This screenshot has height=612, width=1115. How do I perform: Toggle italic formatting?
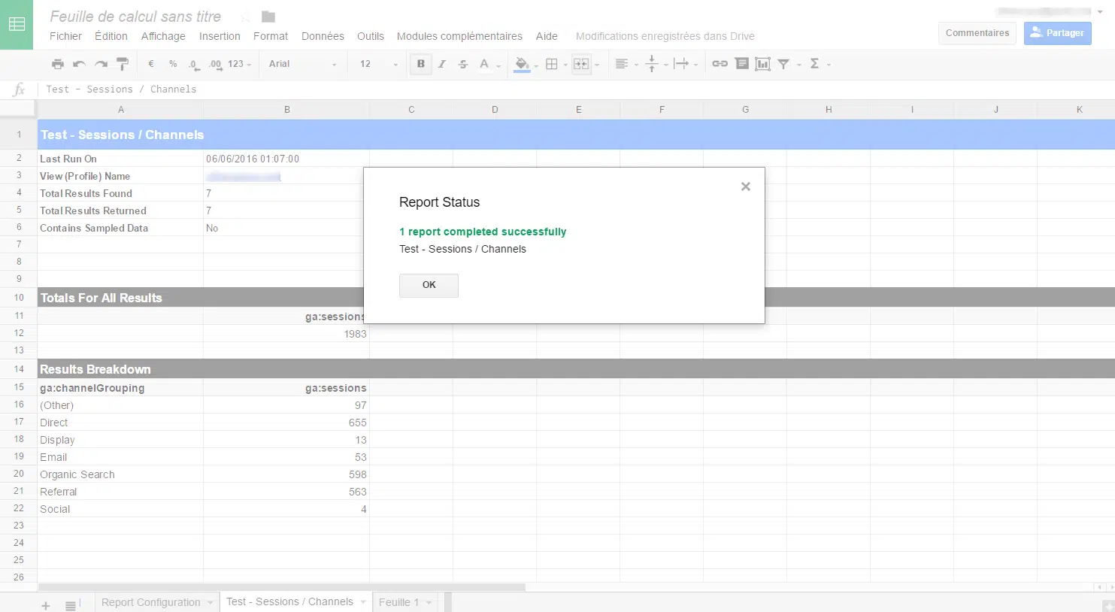[442, 64]
